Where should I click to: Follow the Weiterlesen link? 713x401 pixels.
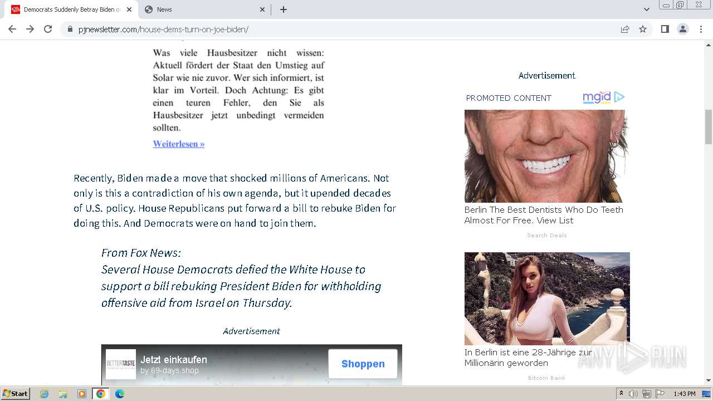pyautogui.click(x=179, y=144)
